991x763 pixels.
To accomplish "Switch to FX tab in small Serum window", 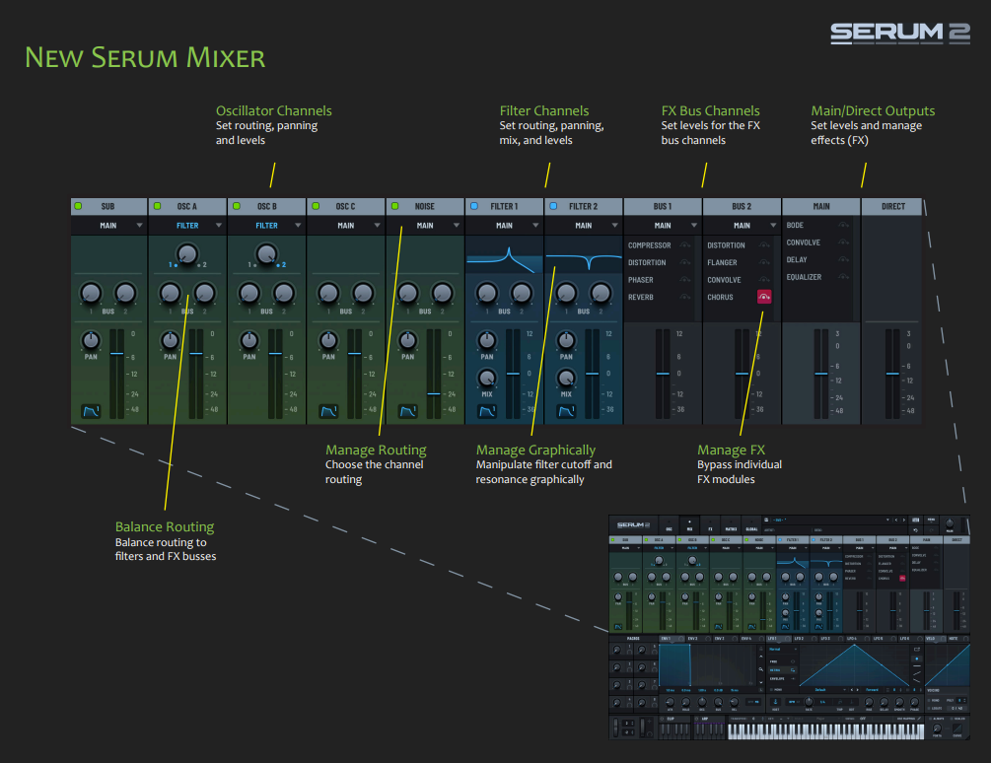I will (710, 526).
